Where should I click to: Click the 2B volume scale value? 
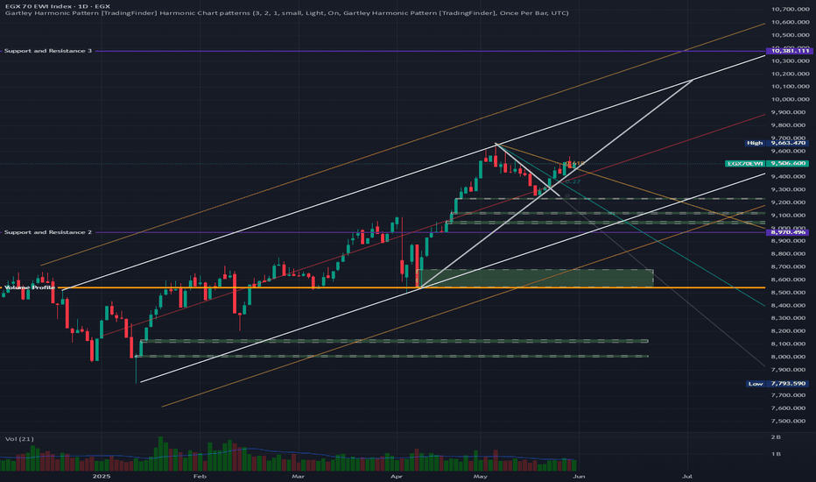tap(776, 436)
